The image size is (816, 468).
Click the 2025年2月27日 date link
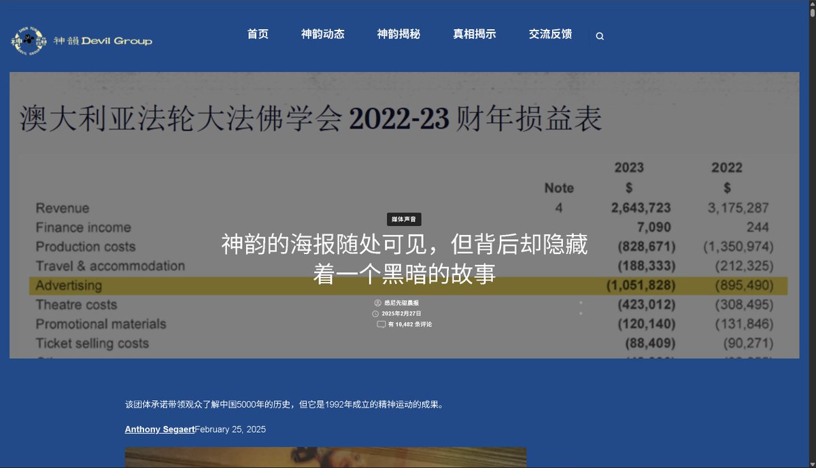tap(401, 314)
